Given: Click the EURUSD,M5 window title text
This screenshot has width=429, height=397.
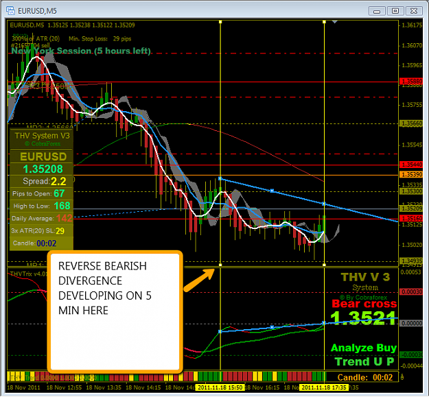Looking at the screenshot, I should point(37,11).
